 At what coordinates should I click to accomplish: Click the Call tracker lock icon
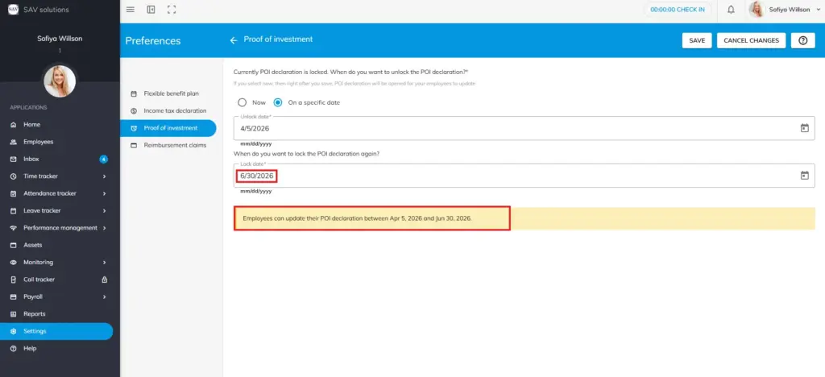tap(104, 280)
